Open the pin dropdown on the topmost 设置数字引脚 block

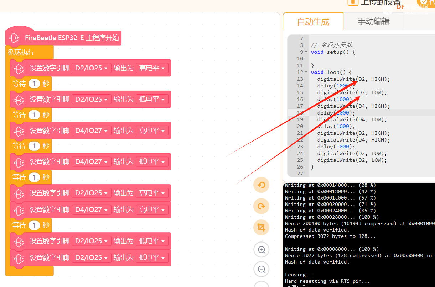92,68
